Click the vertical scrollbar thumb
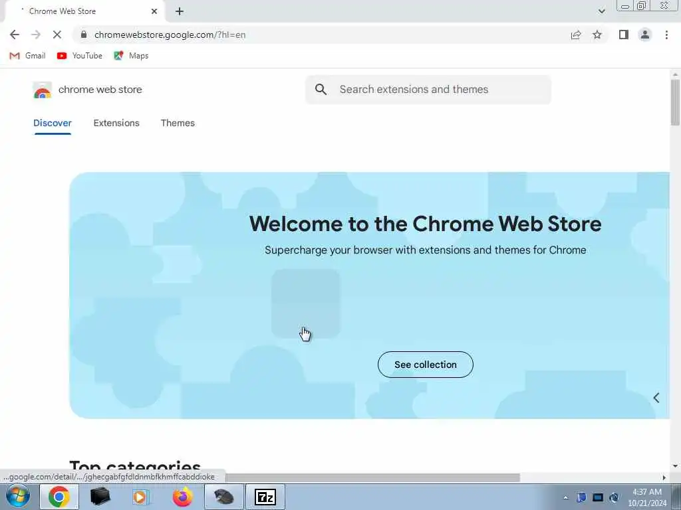 click(x=675, y=102)
